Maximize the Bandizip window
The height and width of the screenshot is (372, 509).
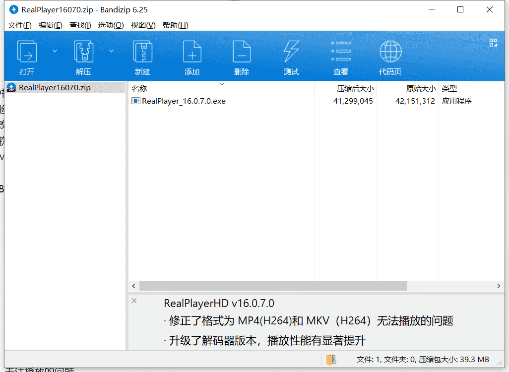pyautogui.click(x=460, y=10)
